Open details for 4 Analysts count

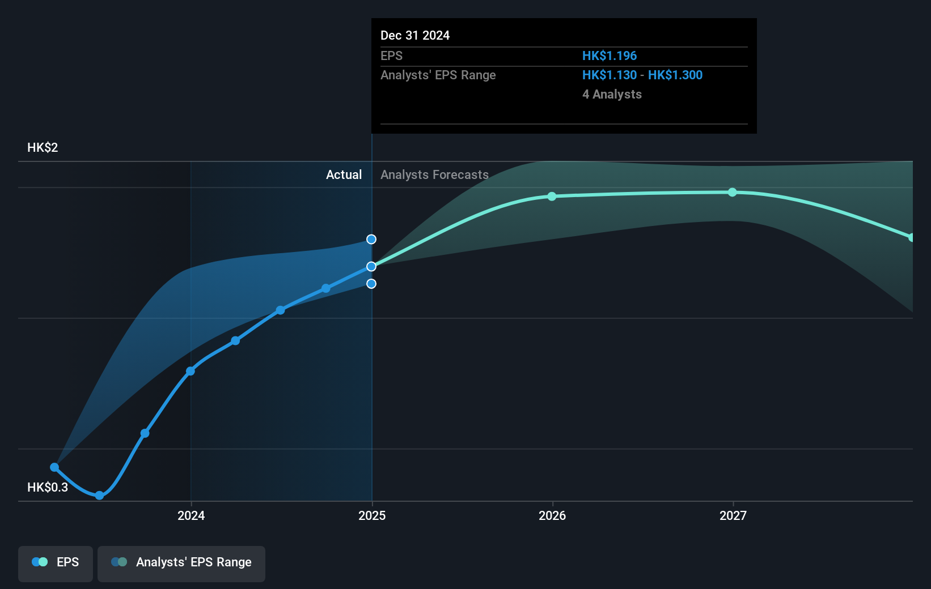tap(612, 95)
